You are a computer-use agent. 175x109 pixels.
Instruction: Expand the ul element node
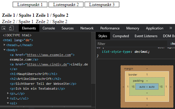pyautogui.click(x=8, y=98)
